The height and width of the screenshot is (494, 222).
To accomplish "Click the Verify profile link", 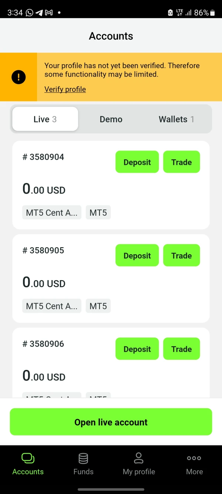I will click(65, 89).
